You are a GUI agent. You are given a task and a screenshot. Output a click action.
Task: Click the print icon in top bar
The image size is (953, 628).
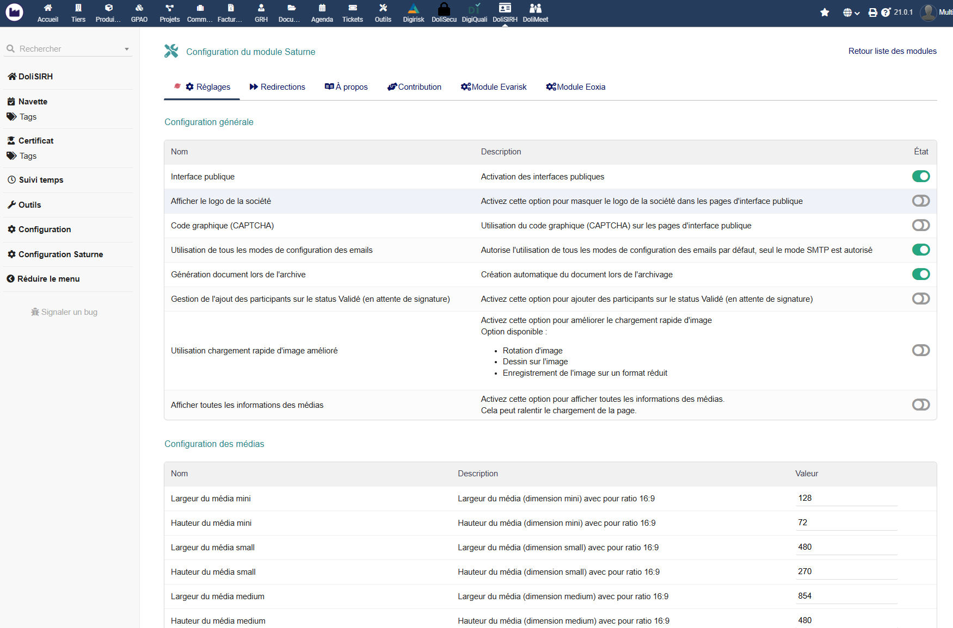coord(872,13)
